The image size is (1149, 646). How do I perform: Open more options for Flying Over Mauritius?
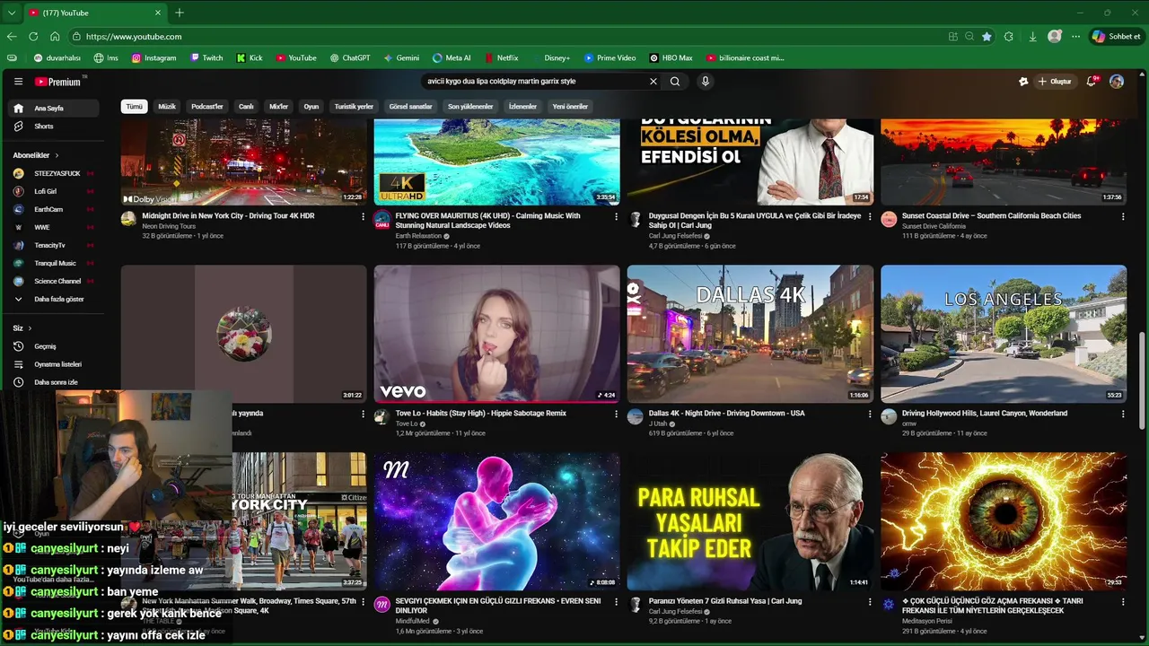[616, 216]
